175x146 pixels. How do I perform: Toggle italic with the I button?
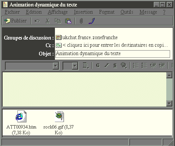coord(107,65)
